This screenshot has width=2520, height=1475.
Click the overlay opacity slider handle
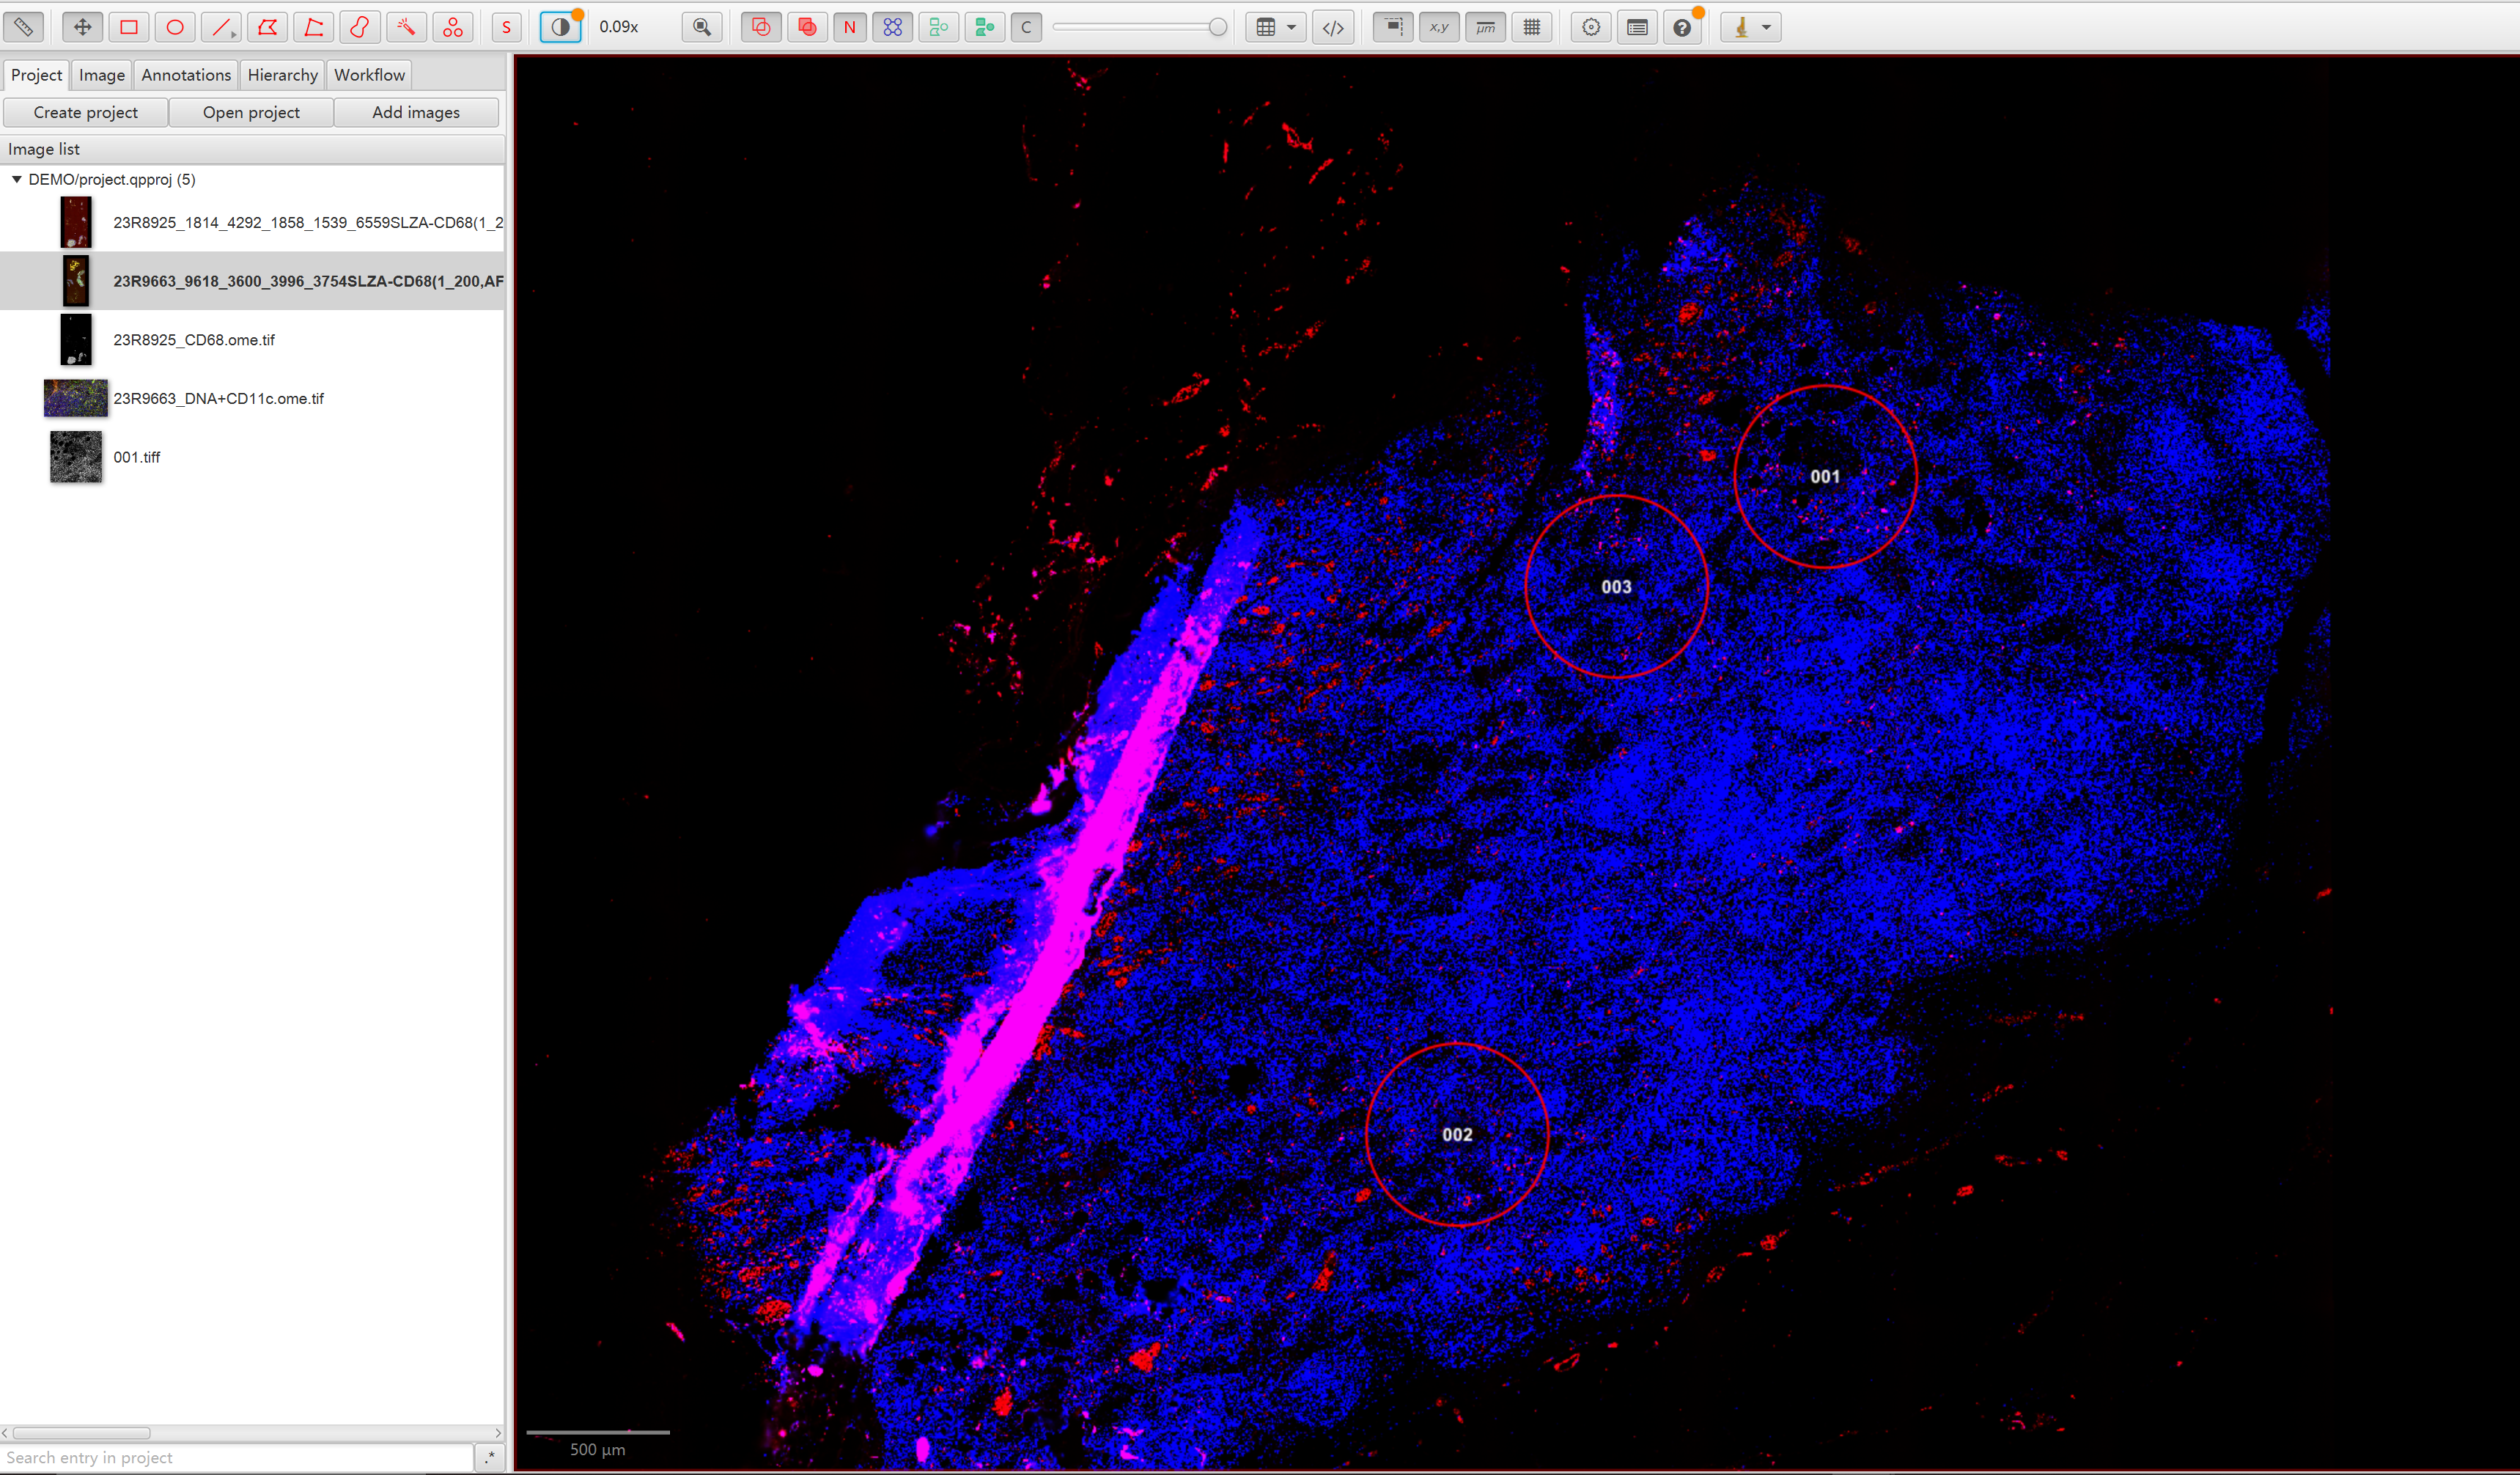click(1217, 27)
